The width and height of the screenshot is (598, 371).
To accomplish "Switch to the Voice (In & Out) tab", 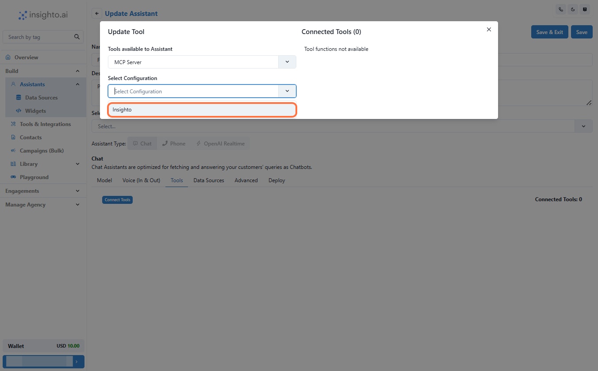I will [141, 180].
